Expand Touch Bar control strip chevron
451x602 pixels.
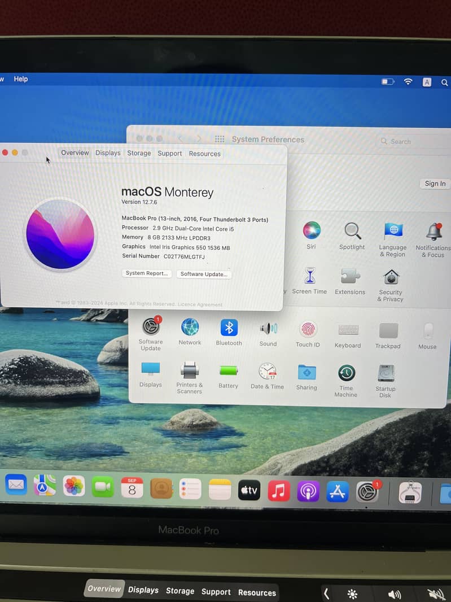[x=326, y=594]
